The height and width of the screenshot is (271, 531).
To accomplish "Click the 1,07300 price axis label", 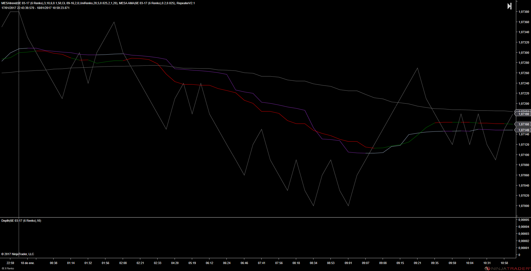I will pos(524,53).
